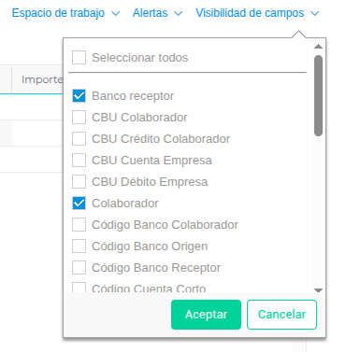Confirm the selection with the Aceptar button
Screen dimensions: 346x352
(206, 315)
